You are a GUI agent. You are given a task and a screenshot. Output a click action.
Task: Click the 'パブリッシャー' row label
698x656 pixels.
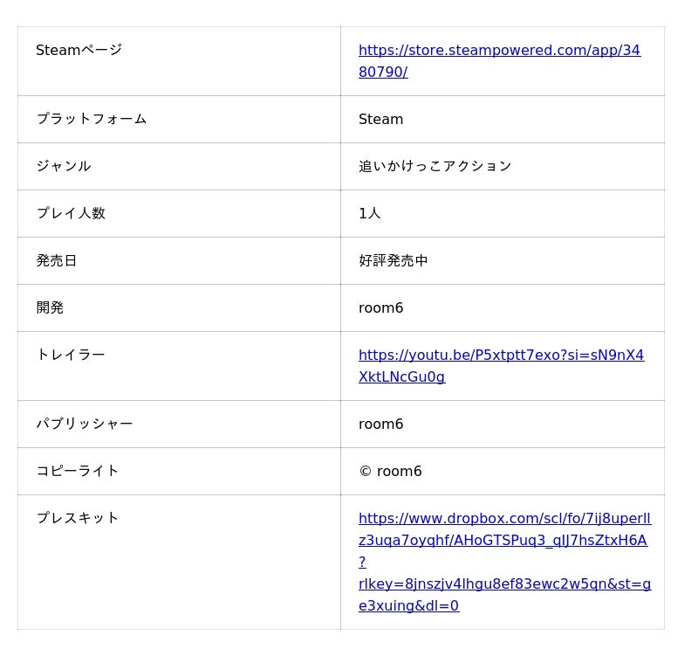[x=84, y=424]
